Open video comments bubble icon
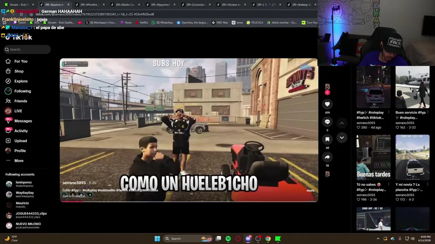The width and height of the screenshot is (435, 244). (327, 122)
